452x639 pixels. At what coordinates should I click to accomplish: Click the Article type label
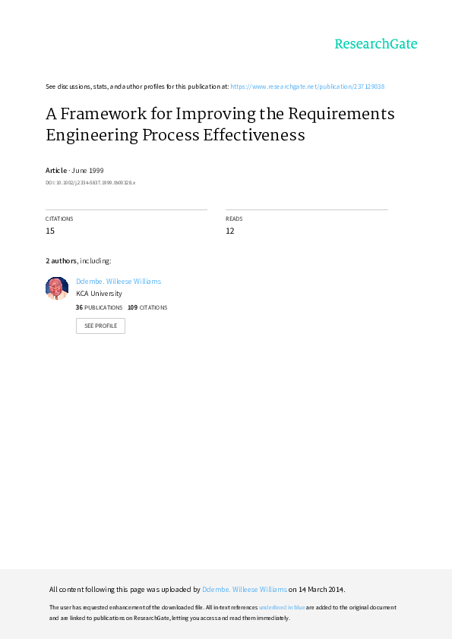(56, 170)
